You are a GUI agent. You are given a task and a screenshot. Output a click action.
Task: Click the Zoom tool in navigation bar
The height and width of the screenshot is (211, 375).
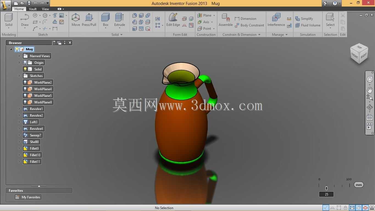tap(370, 97)
